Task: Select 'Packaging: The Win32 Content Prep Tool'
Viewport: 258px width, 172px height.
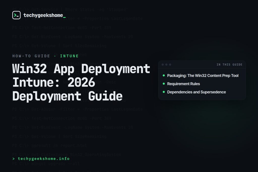Action: (x=203, y=76)
